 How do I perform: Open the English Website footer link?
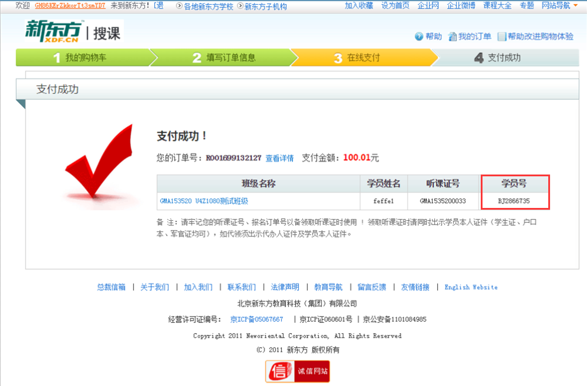471,287
